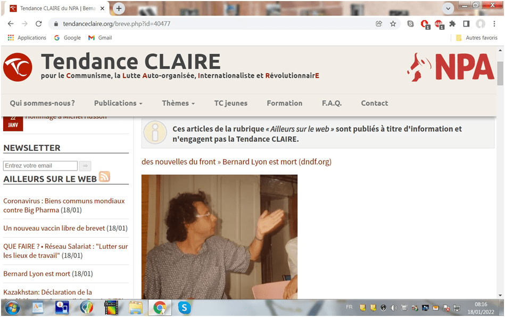Open the F.A.Q. page
Image resolution: width=505 pixels, height=317 pixels.
coord(332,103)
